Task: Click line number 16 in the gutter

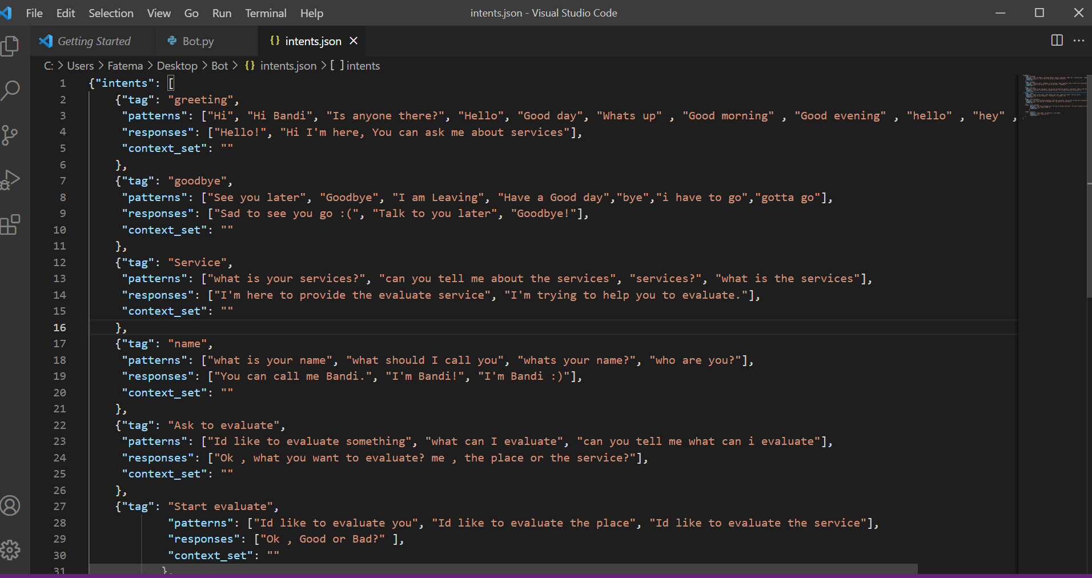Action: click(60, 328)
